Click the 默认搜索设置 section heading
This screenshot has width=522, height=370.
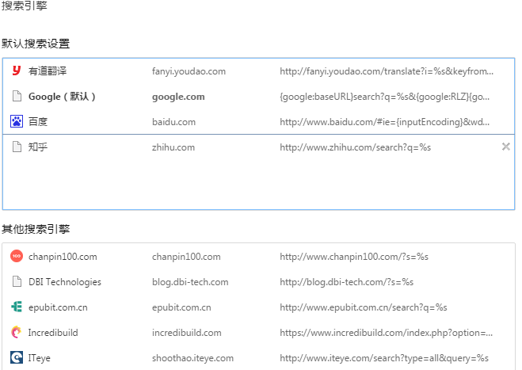pyautogui.click(x=36, y=44)
